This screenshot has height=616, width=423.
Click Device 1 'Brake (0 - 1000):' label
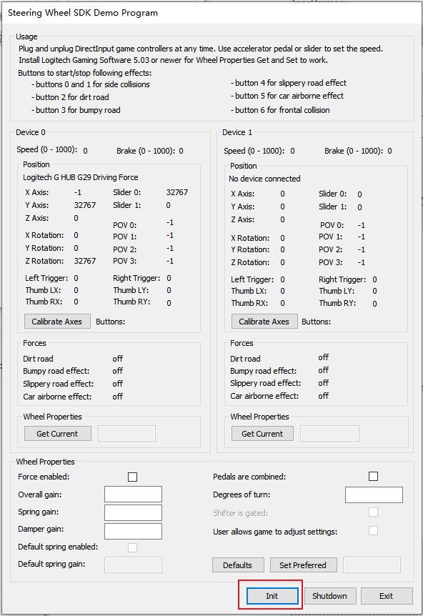pyautogui.click(x=354, y=151)
